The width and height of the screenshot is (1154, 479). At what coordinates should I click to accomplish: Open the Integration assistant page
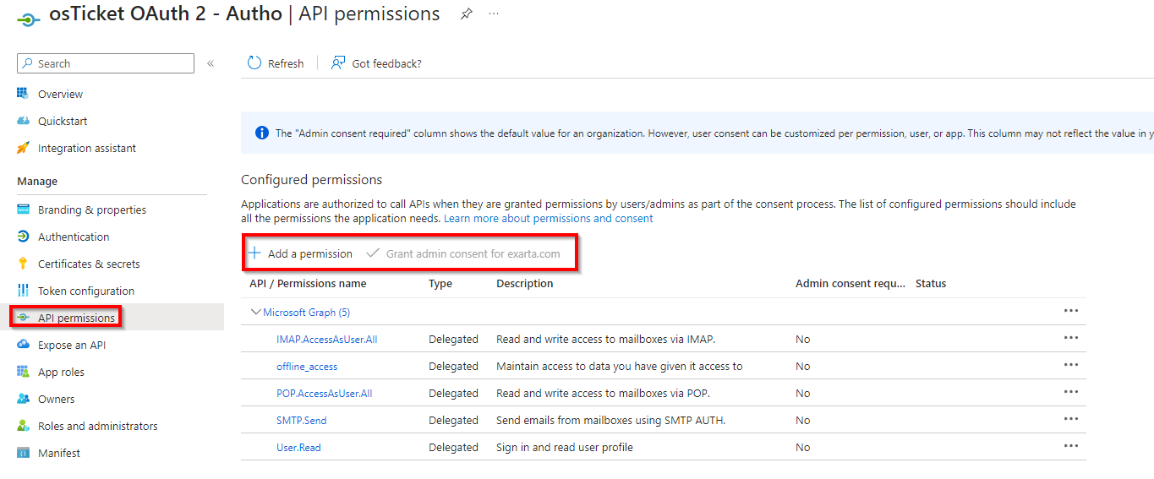pos(86,148)
